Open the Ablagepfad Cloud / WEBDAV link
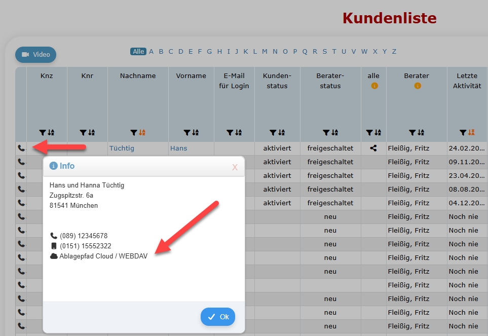 click(x=103, y=256)
